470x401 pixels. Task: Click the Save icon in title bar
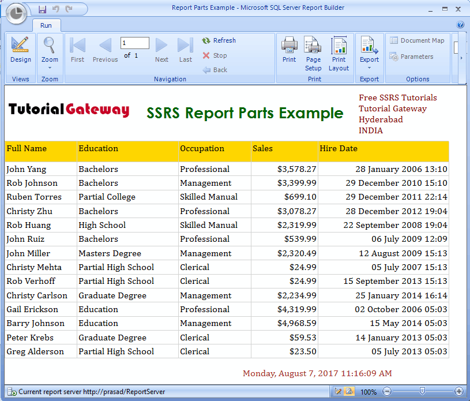point(42,9)
